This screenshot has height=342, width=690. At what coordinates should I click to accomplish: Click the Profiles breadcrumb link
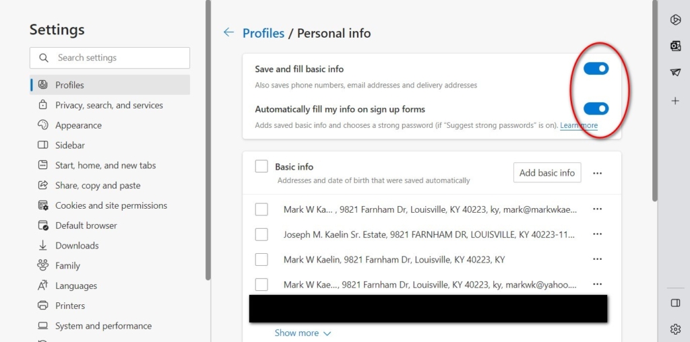263,33
